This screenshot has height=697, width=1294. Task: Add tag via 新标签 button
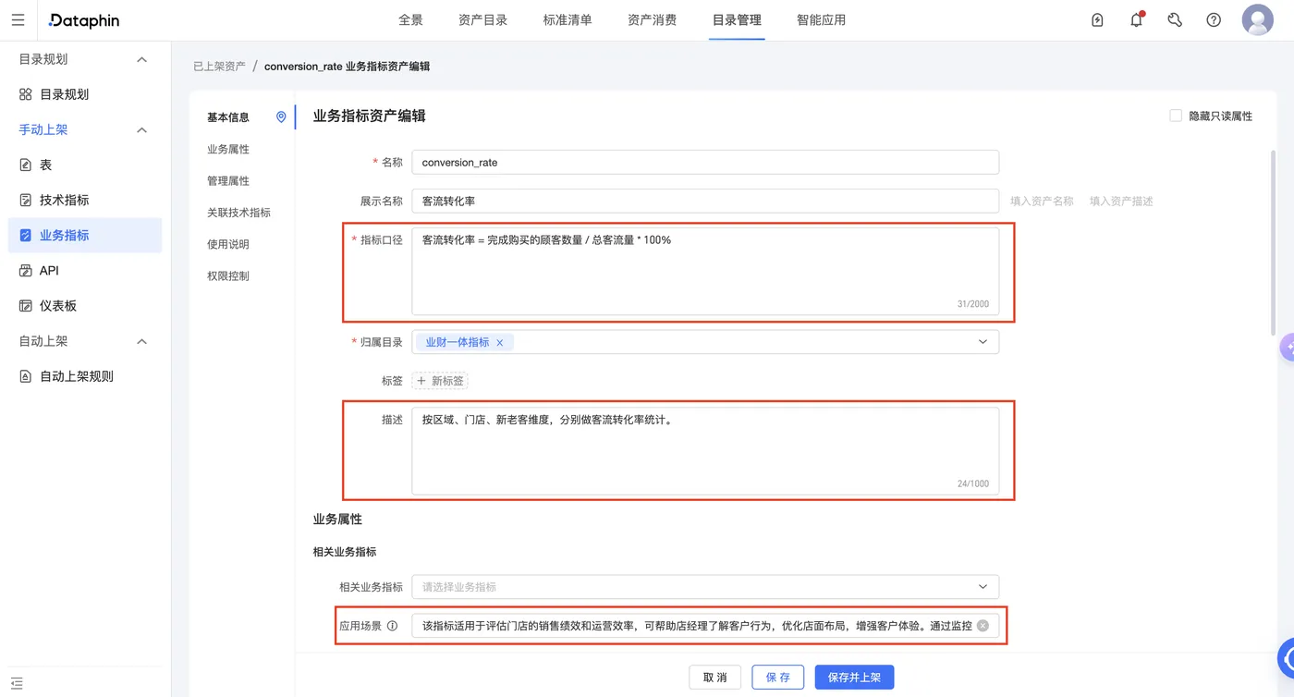(440, 381)
